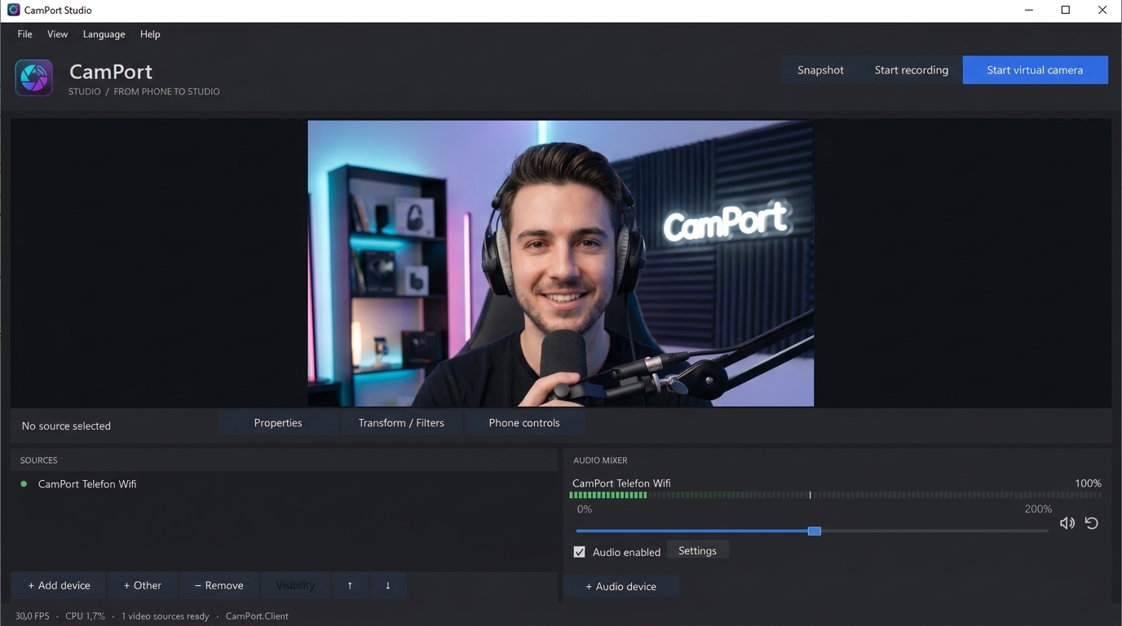Click the "No source selected" label
This screenshot has height=626, width=1122.
click(66, 425)
